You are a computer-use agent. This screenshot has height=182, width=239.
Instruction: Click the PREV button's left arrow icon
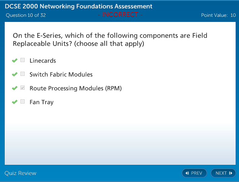point(187,173)
